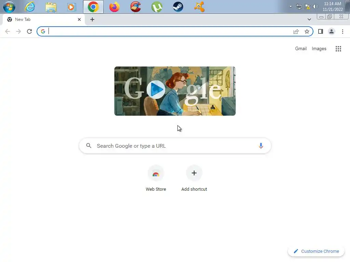
Task: Open a new tab with plus button
Action: (x=92, y=19)
